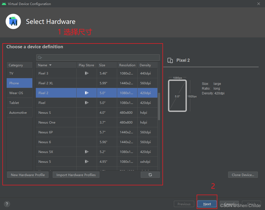Select the Nexus 6 device row
This screenshot has width=265, height=210.
pos(97,142)
